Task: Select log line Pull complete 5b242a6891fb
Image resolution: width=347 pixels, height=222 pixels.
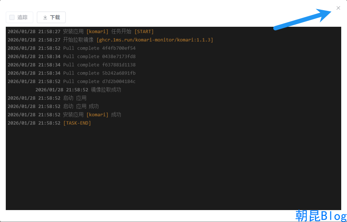Action: coord(72,73)
